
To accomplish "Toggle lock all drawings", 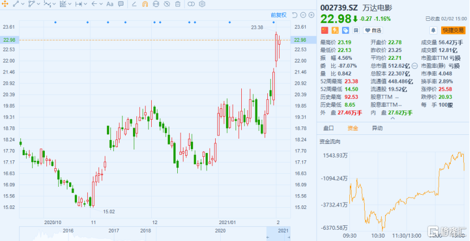I will [156, 4].
